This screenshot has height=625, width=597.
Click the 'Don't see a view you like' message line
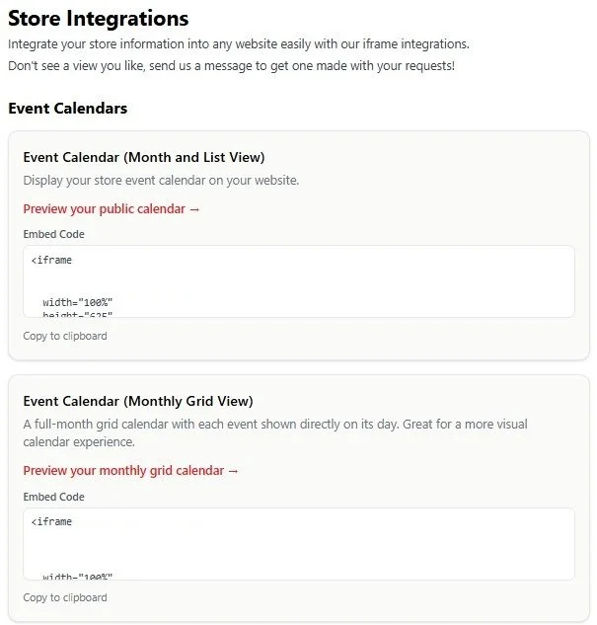[231, 66]
